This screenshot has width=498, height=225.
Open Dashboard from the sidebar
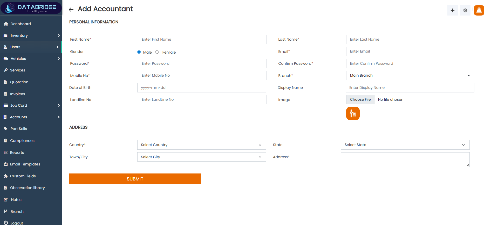tap(21, 24)
